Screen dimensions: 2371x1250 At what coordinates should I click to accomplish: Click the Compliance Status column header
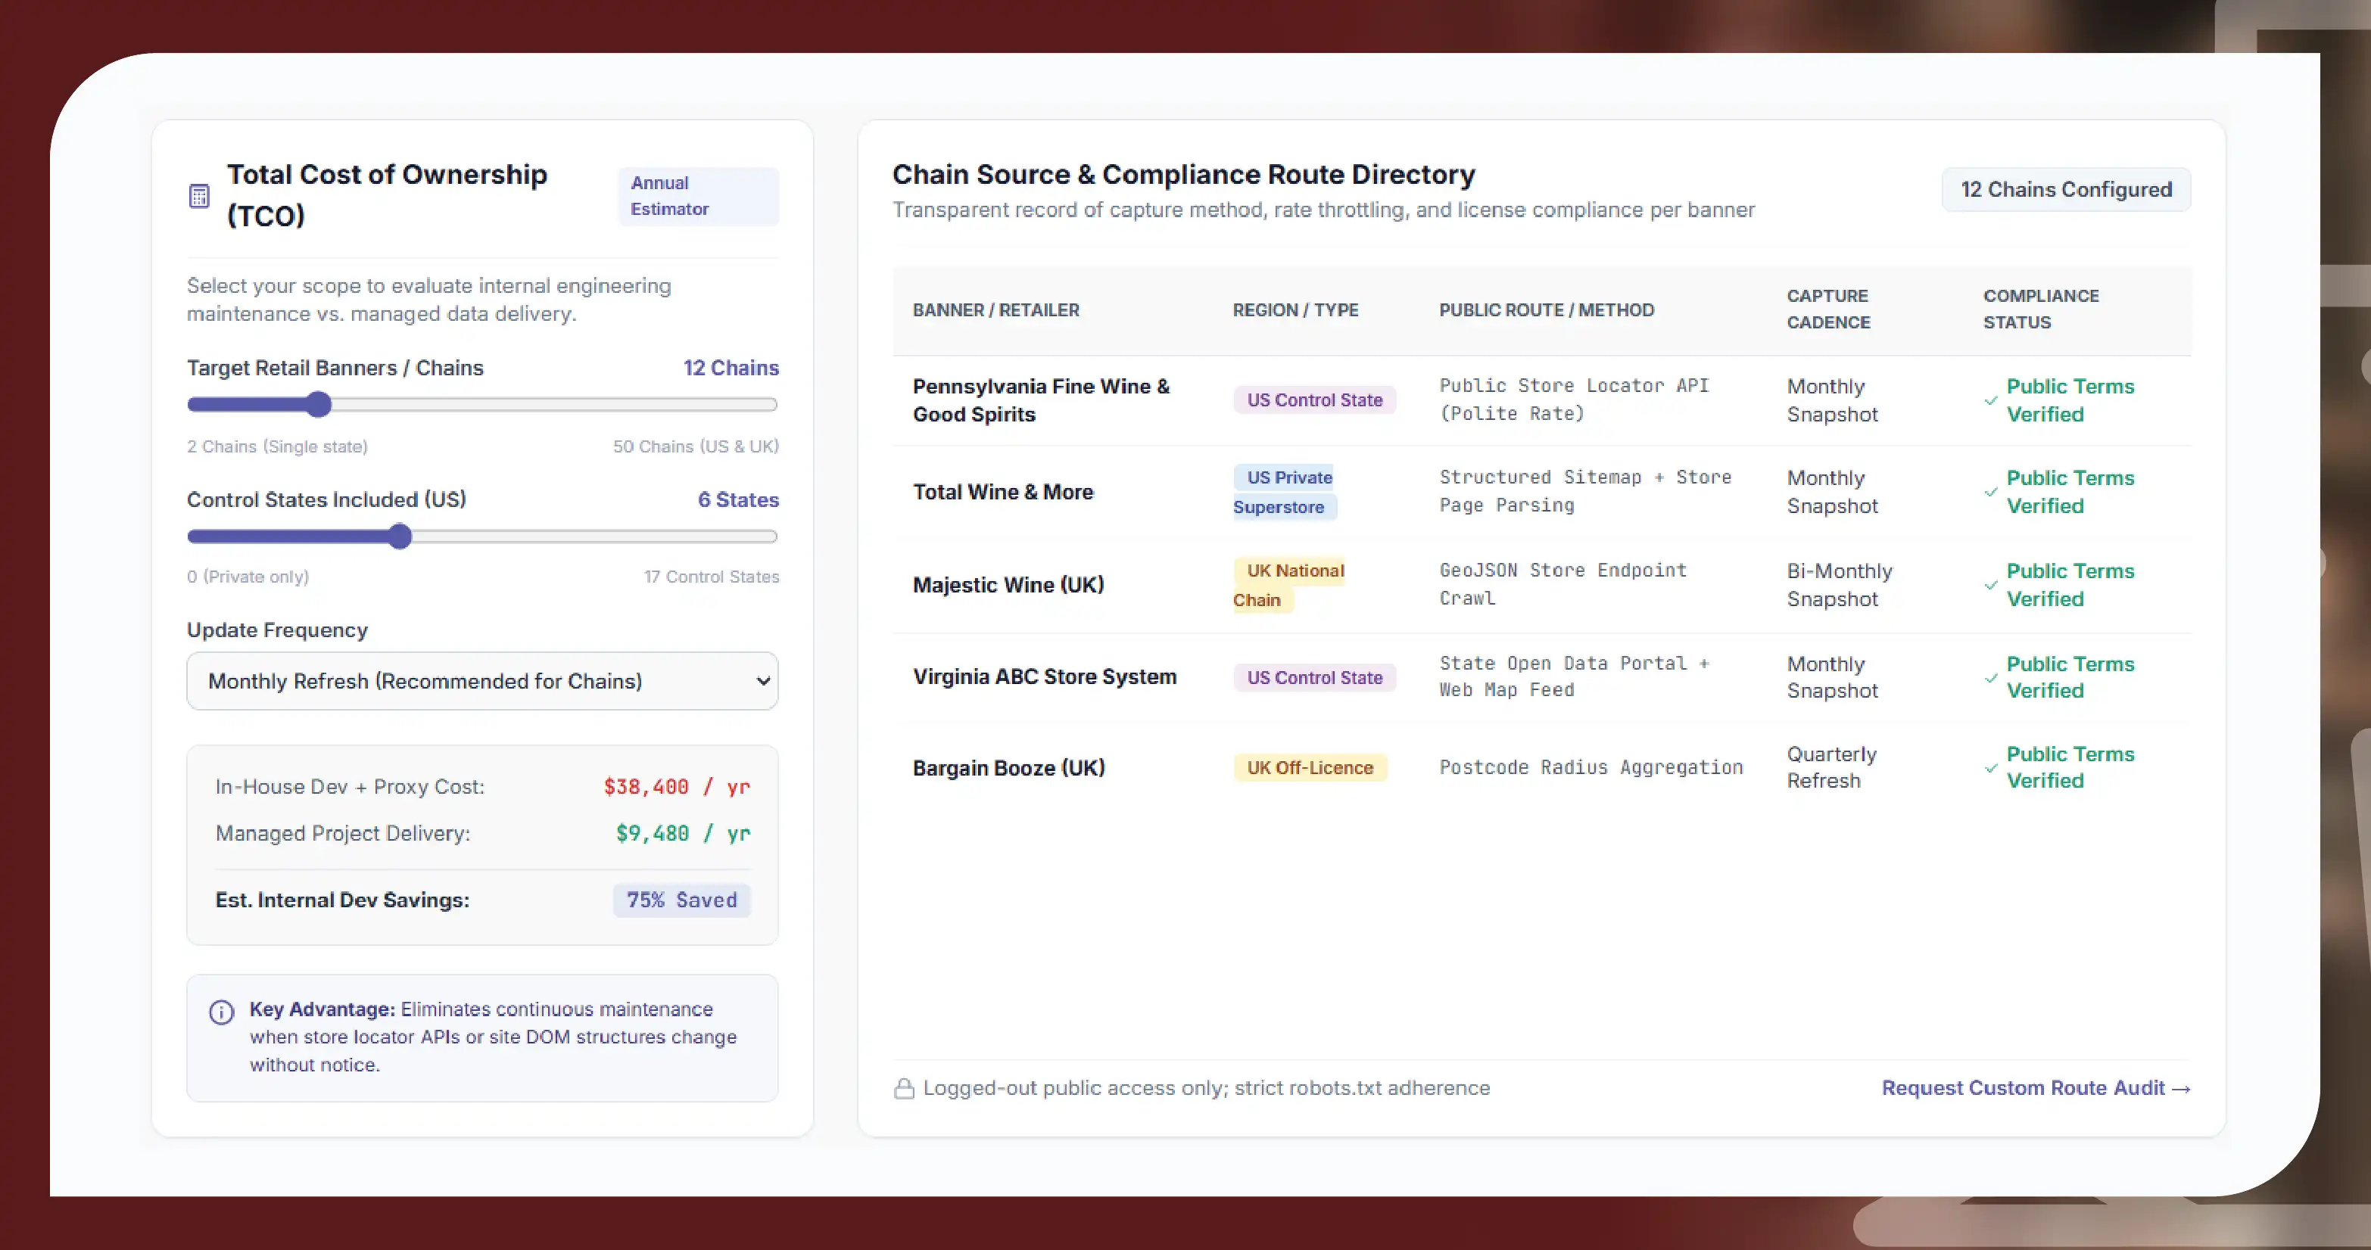click(x=2041, y=309)
